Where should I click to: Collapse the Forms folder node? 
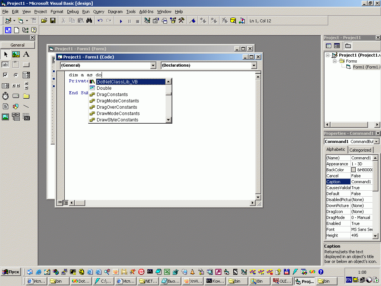334,61
